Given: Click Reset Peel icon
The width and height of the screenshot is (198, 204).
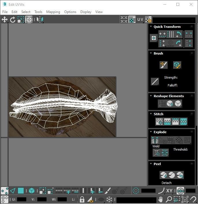Looking at the screenshot, I should [x=180, y=175].
